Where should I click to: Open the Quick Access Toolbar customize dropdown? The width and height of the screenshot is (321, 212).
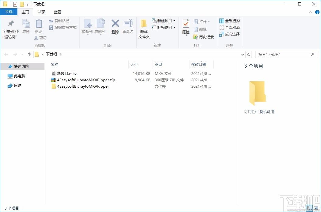click(27, 4)
